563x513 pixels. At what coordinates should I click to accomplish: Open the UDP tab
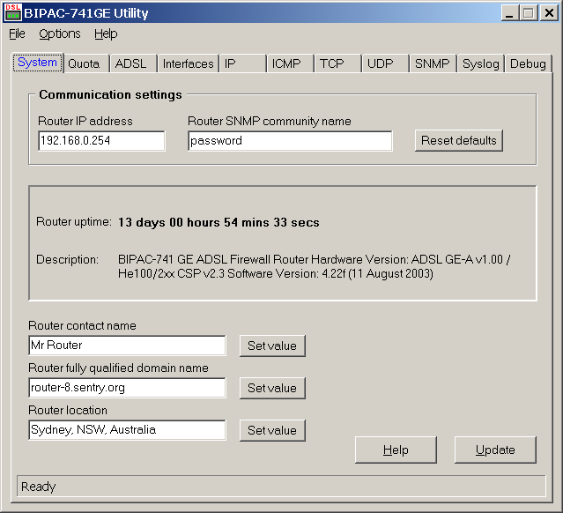[x=386, y=63]
